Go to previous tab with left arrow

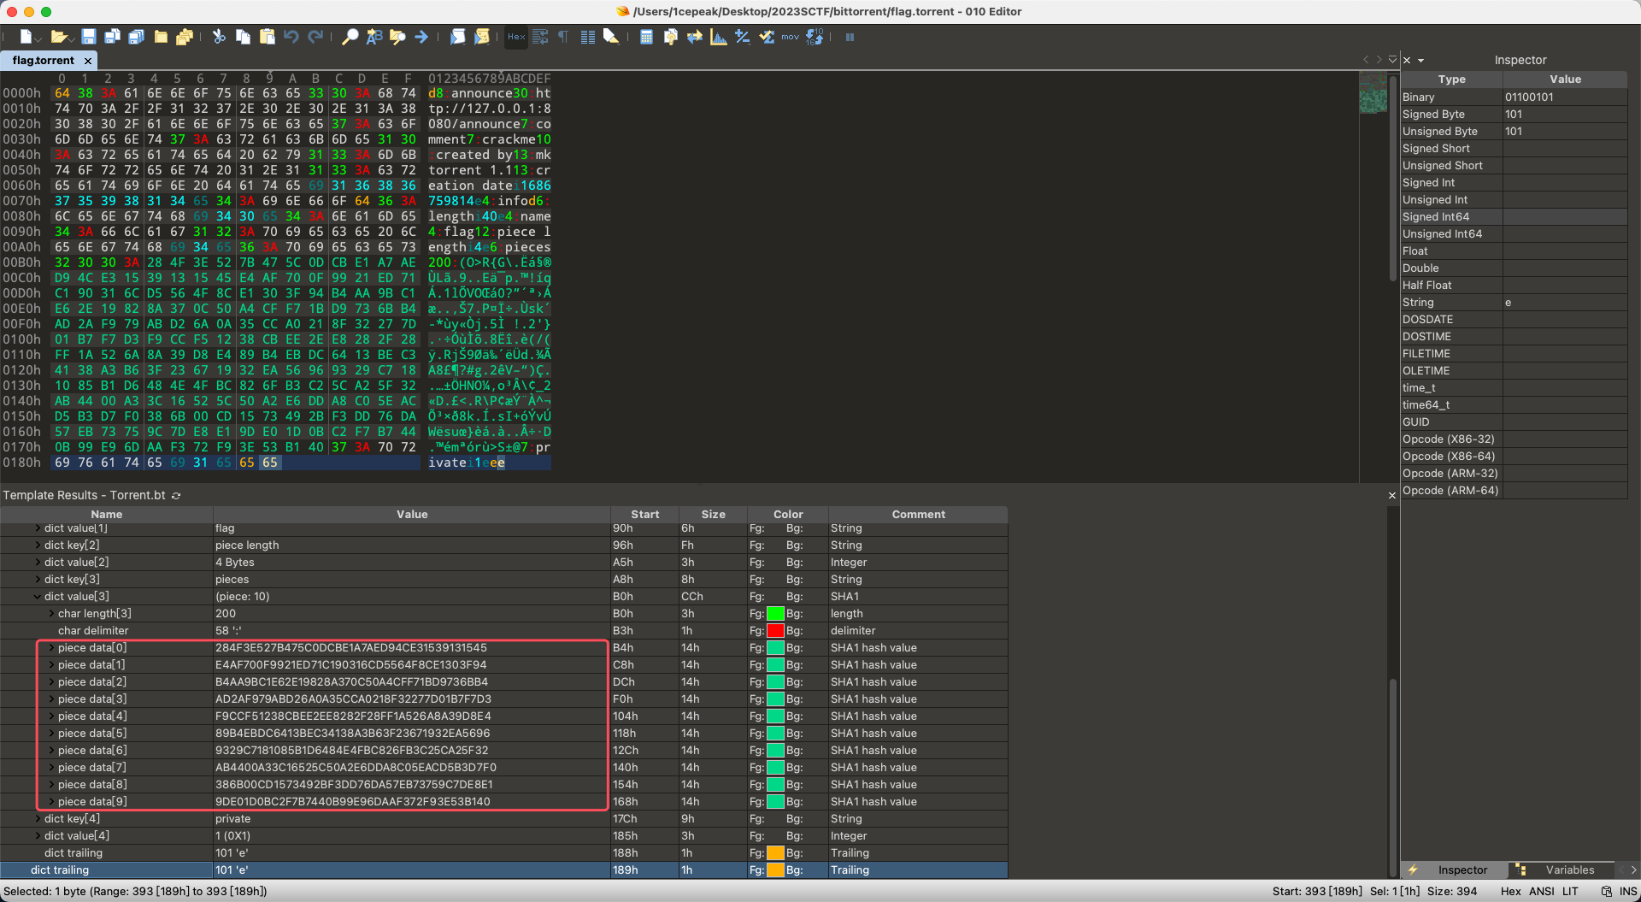(x=1366, y=59)
